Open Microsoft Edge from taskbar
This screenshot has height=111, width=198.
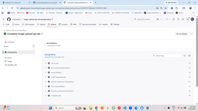click(136, 108)
